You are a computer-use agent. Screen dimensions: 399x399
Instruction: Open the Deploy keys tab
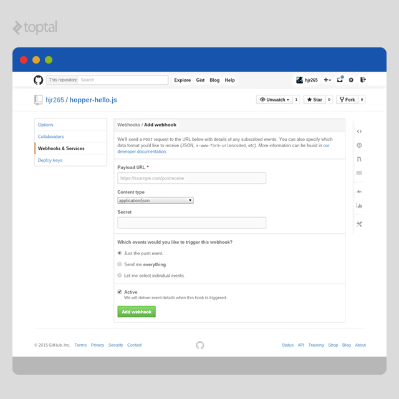click(70, 160)
